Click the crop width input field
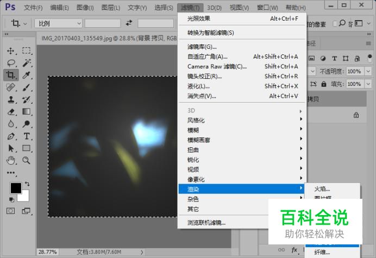 point(103,23)
